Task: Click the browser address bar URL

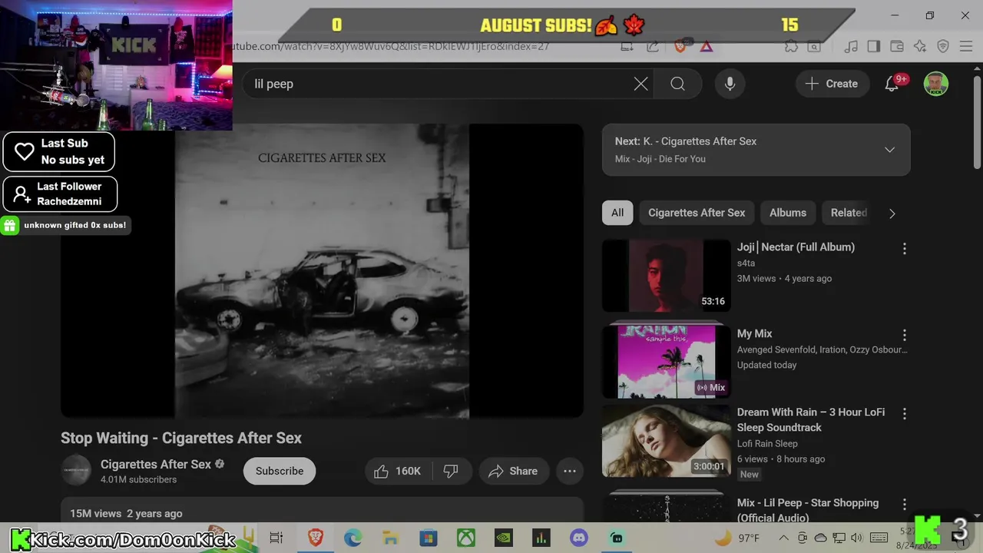Action: click(390, 46)
